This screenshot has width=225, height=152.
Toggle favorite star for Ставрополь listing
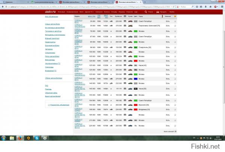(175, 47)
